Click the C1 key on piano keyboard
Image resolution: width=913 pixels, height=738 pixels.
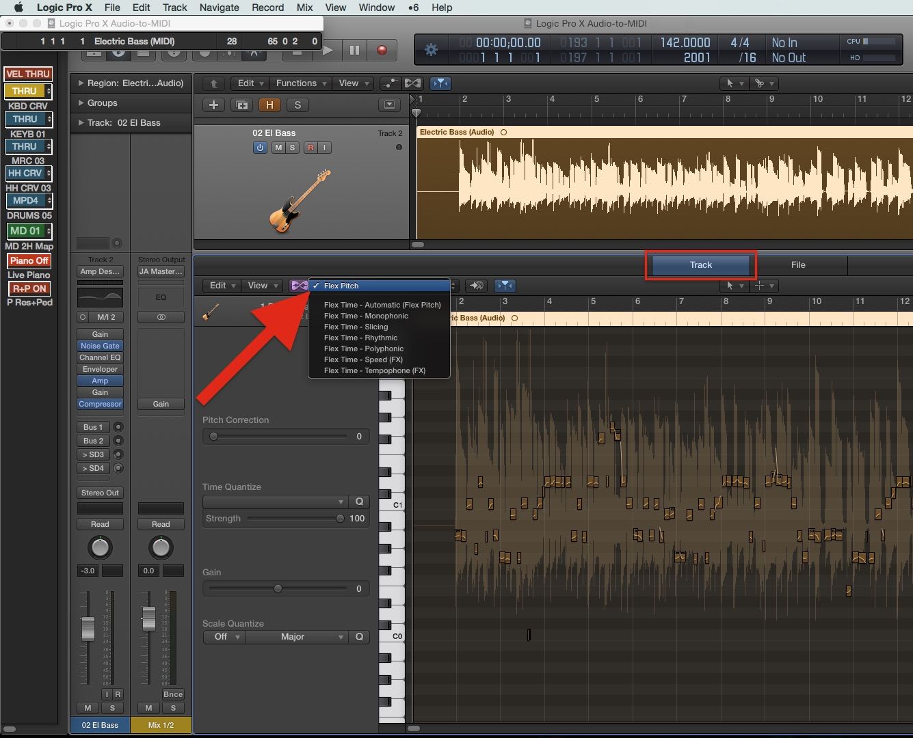point(393,504)
